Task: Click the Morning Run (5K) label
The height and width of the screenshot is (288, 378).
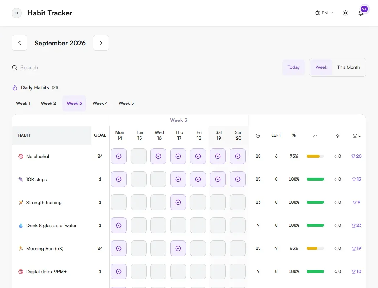Action: (45, 249)
